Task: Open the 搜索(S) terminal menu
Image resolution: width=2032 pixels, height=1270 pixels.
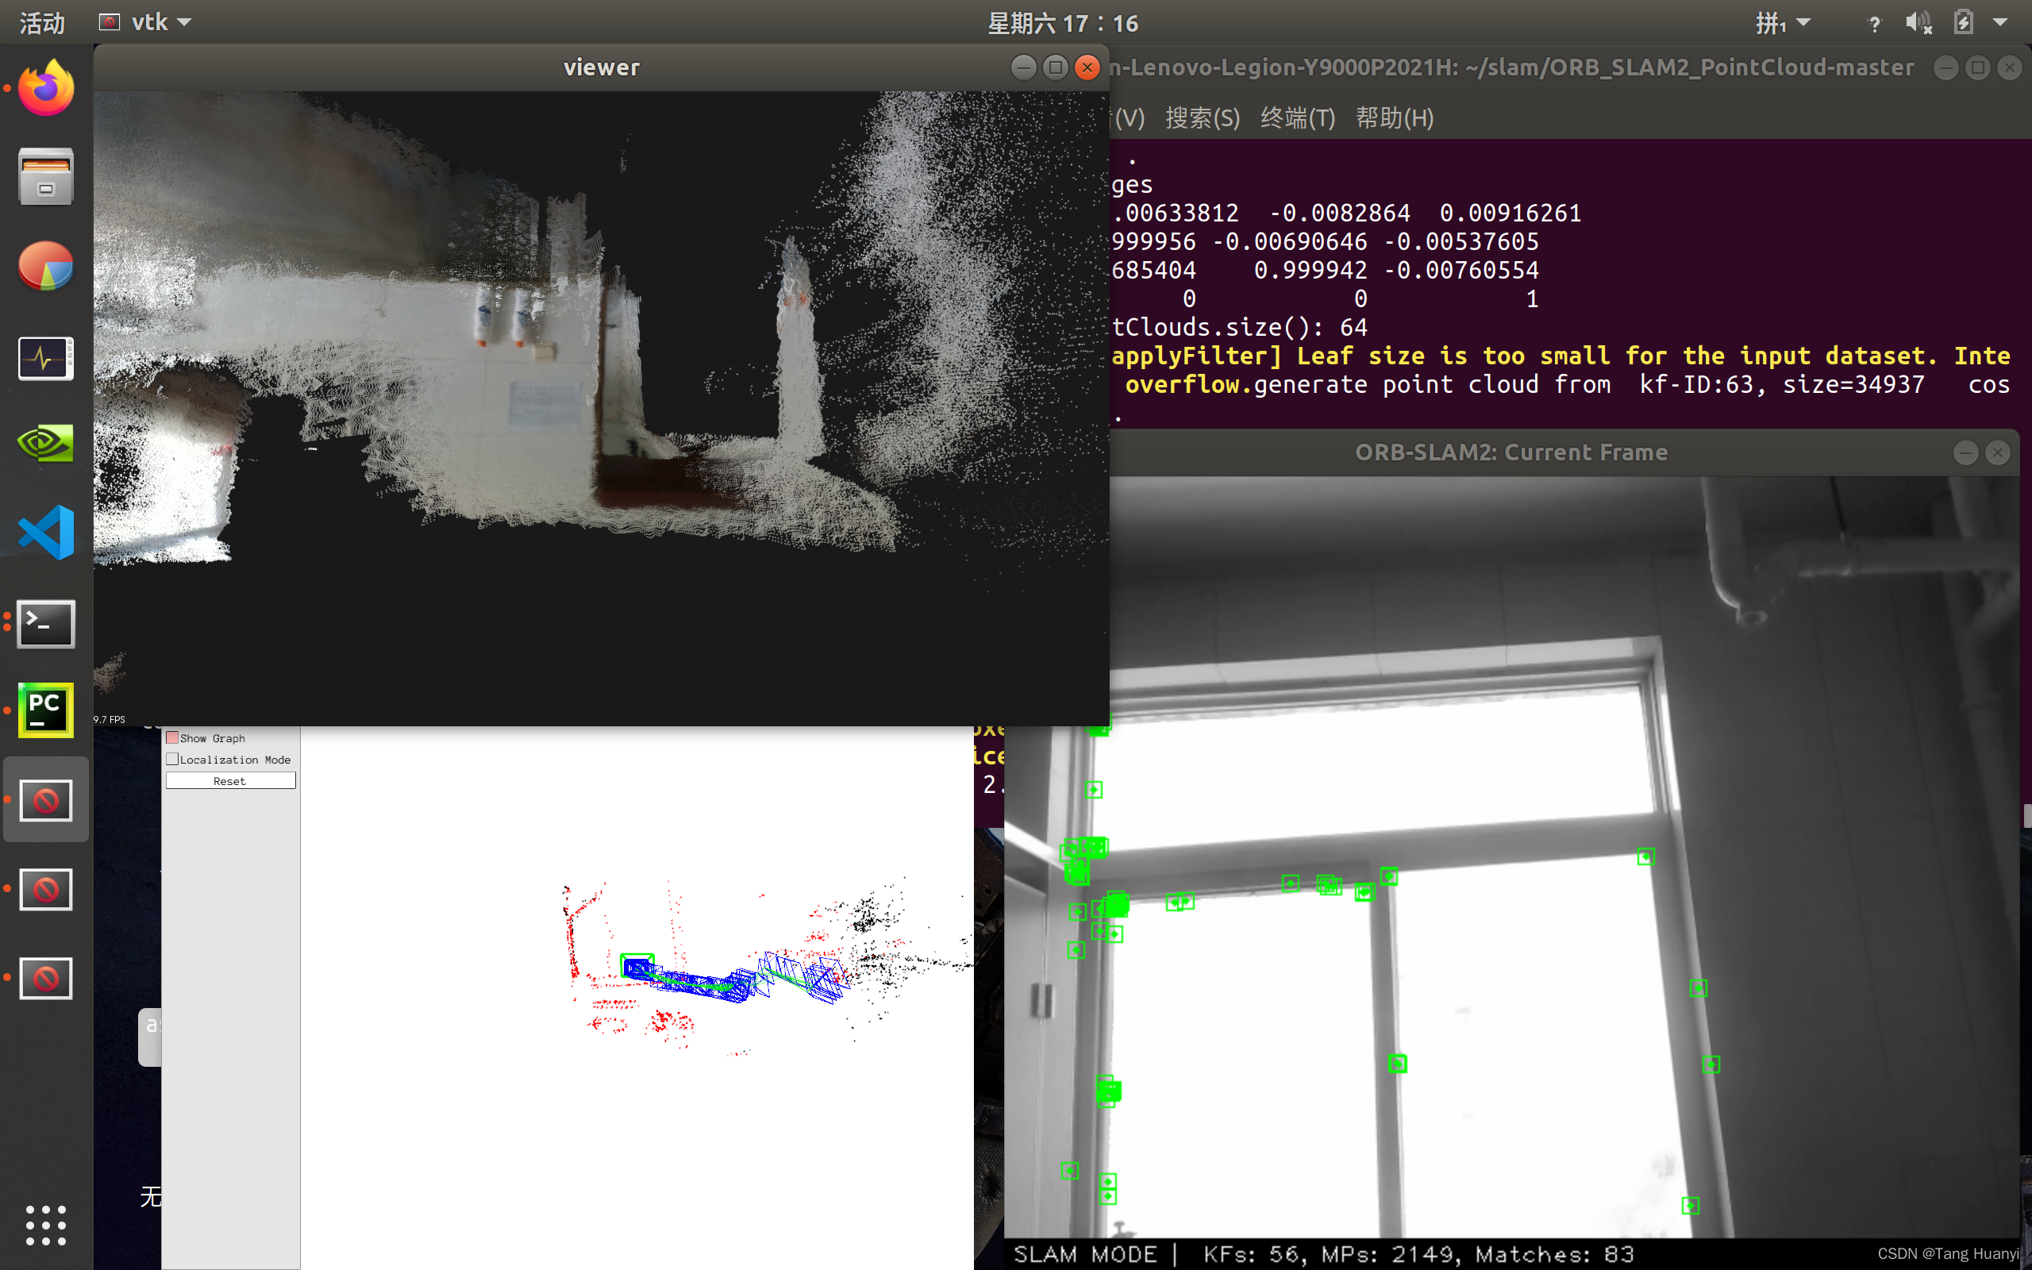Action: click(1202, 117)
